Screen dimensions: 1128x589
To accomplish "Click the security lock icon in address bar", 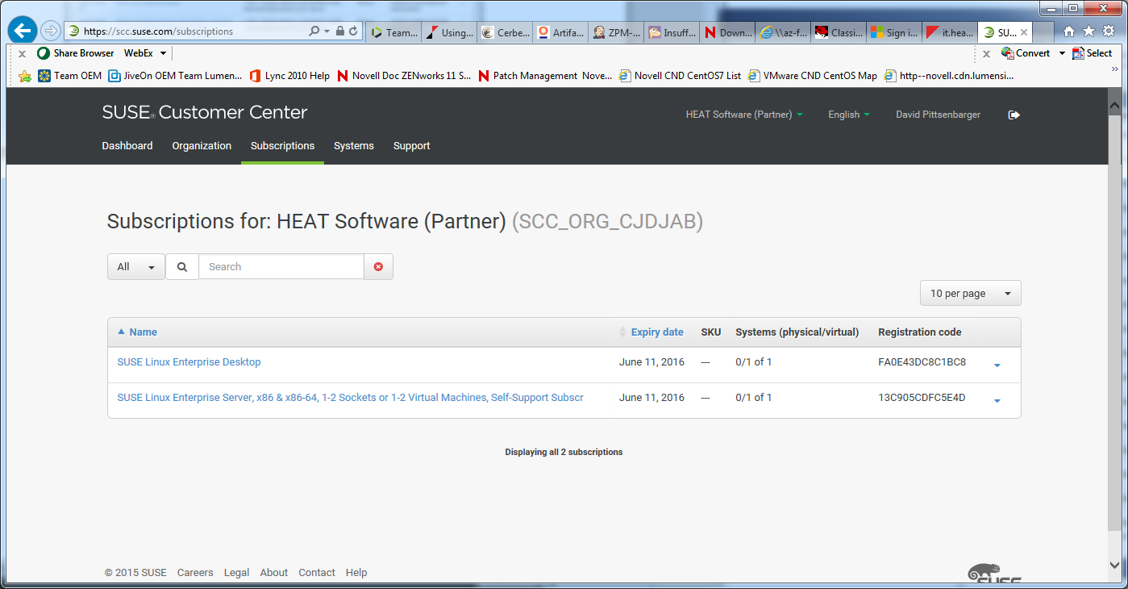I will (340, 31).
